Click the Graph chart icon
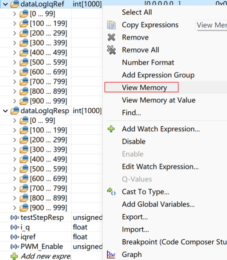 111,254
